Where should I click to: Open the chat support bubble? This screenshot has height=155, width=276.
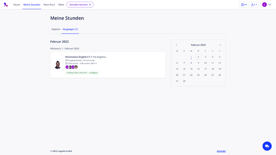[267, 146]
